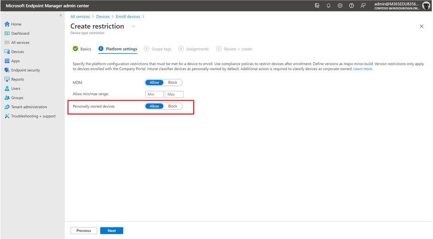Screen dimensions: 433x239
Task: Set MDM to Allow
Action: [154, 82]
